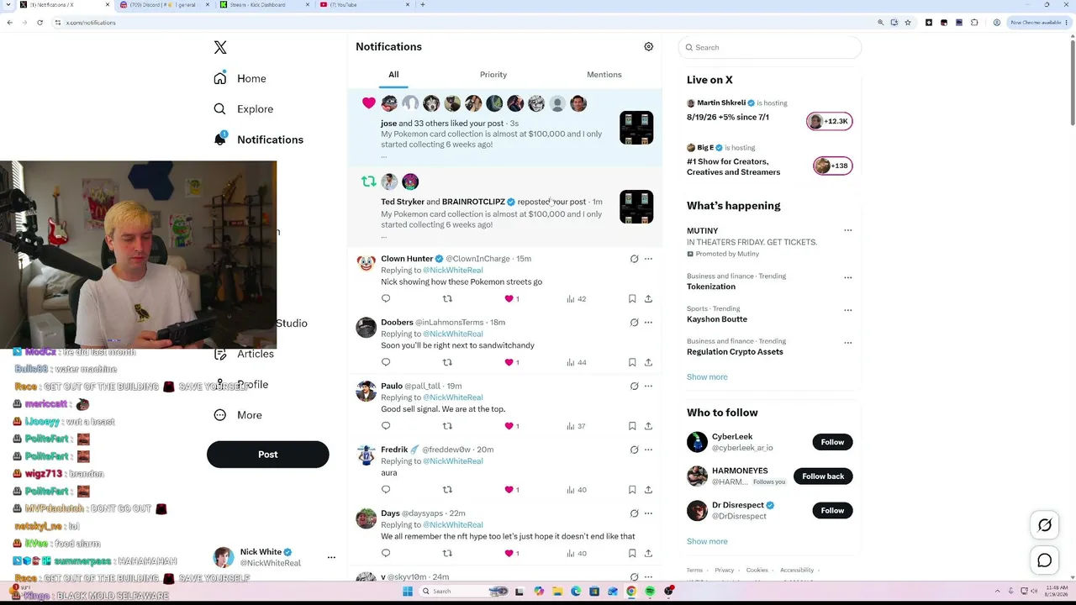Viewport: 1076px width, 605px height.
Task: Share the Doobers reply
Action: [x=648, y=362]
